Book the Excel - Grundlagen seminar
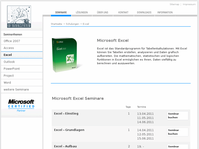199x149 pixels. [177, 132]
